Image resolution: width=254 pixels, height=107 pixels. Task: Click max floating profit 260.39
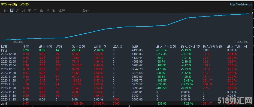pyautogui.click(x=207, y=84)
